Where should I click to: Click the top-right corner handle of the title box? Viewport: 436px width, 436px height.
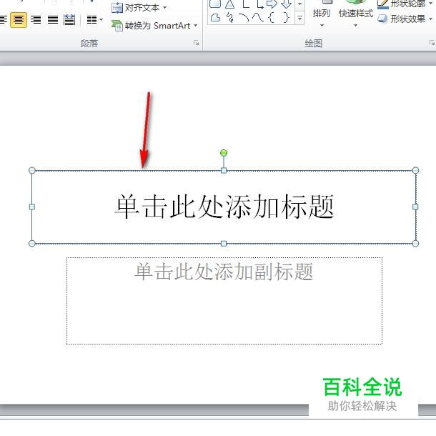[415, 170]
